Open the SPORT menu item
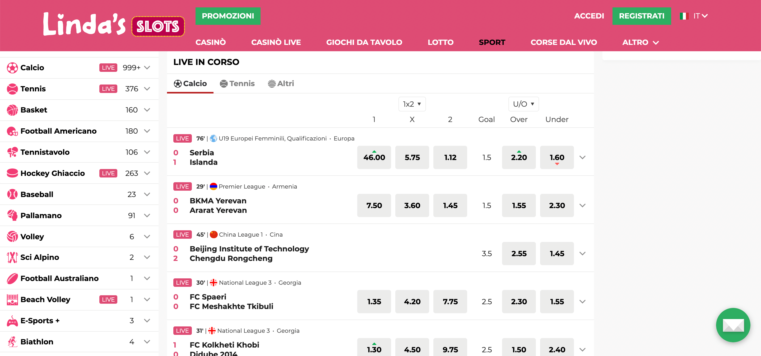This screenshot has width=761, height=356. pos(492,43)
